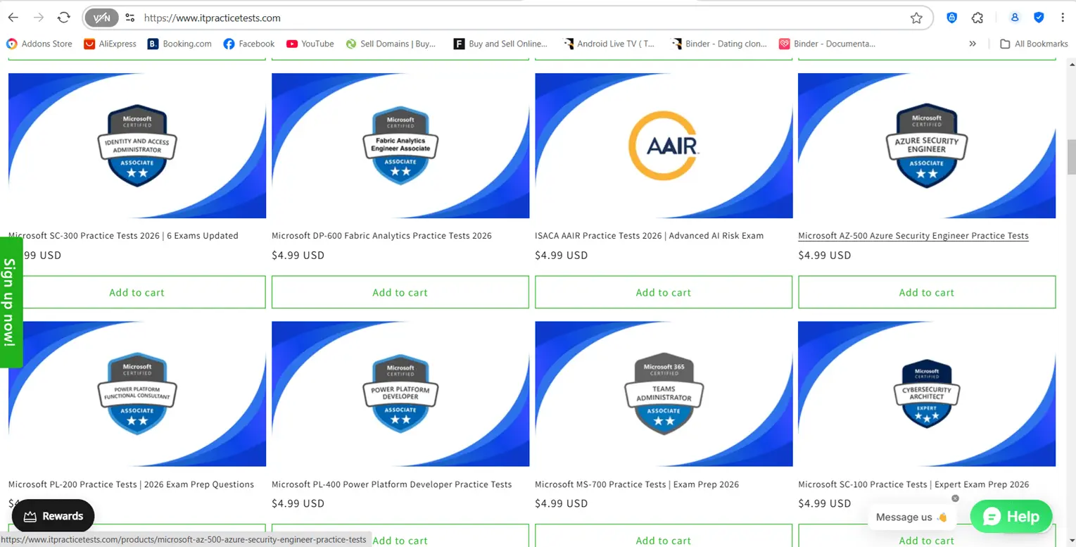Expand the hidden bookmarks chevron
1076x547 pixels.
coord(973,44)
